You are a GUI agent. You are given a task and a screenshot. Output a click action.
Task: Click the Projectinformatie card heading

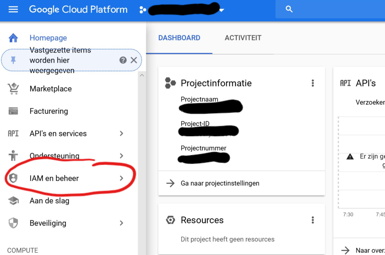[216, 83]
